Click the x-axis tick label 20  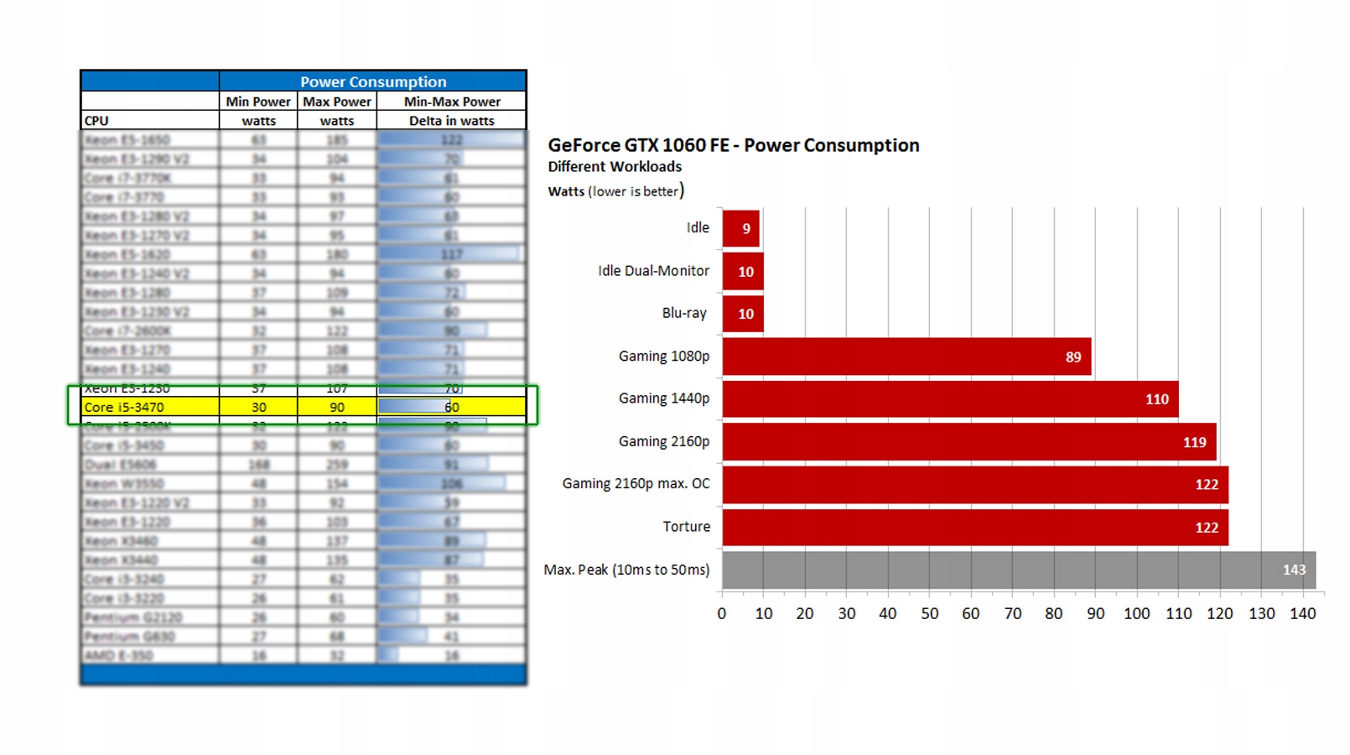click(805, 613)
